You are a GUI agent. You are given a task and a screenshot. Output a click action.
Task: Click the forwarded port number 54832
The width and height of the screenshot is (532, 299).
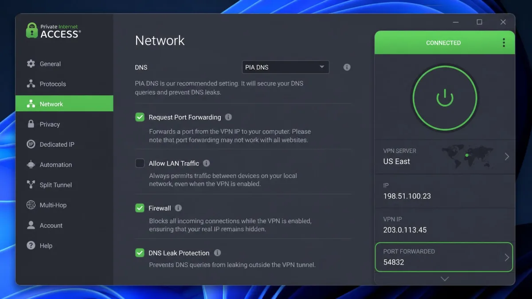pos(394,262)
